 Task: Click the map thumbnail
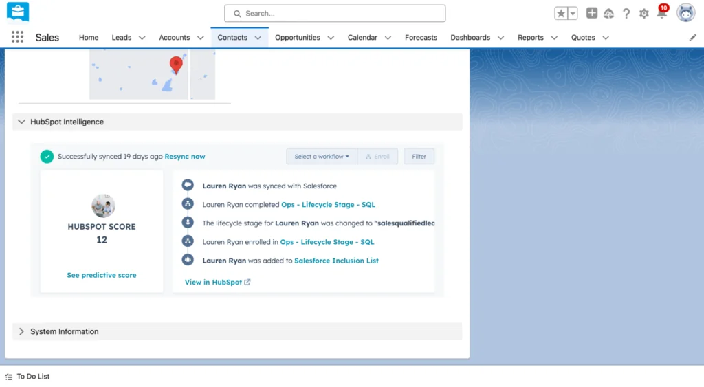pos(152,74)
